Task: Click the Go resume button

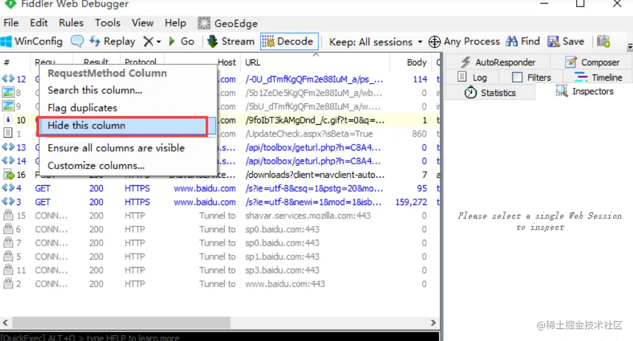Action: (182, 41)
